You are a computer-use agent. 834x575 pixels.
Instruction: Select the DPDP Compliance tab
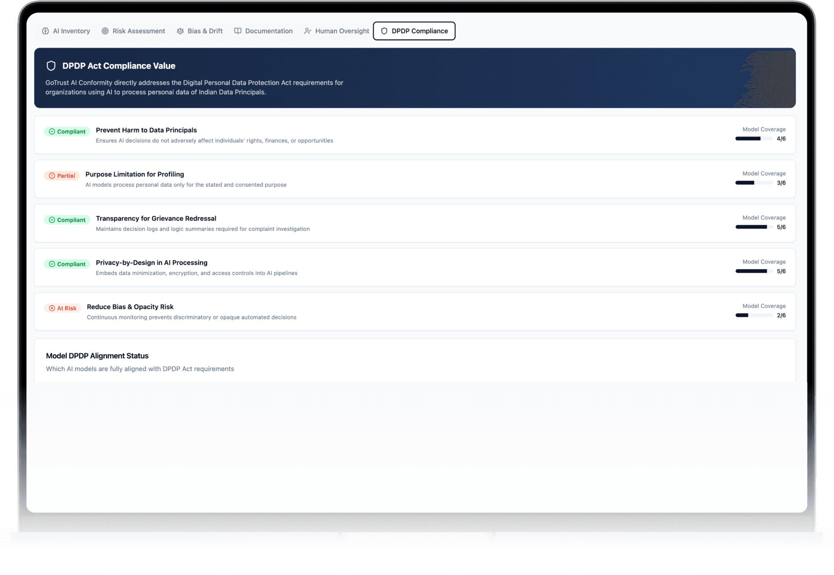click(414, 31)
